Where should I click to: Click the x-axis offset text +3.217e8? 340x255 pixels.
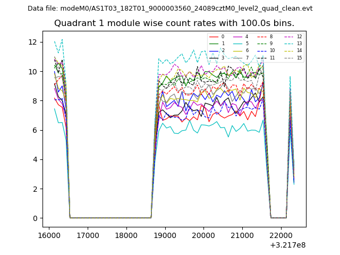(288, 245)
